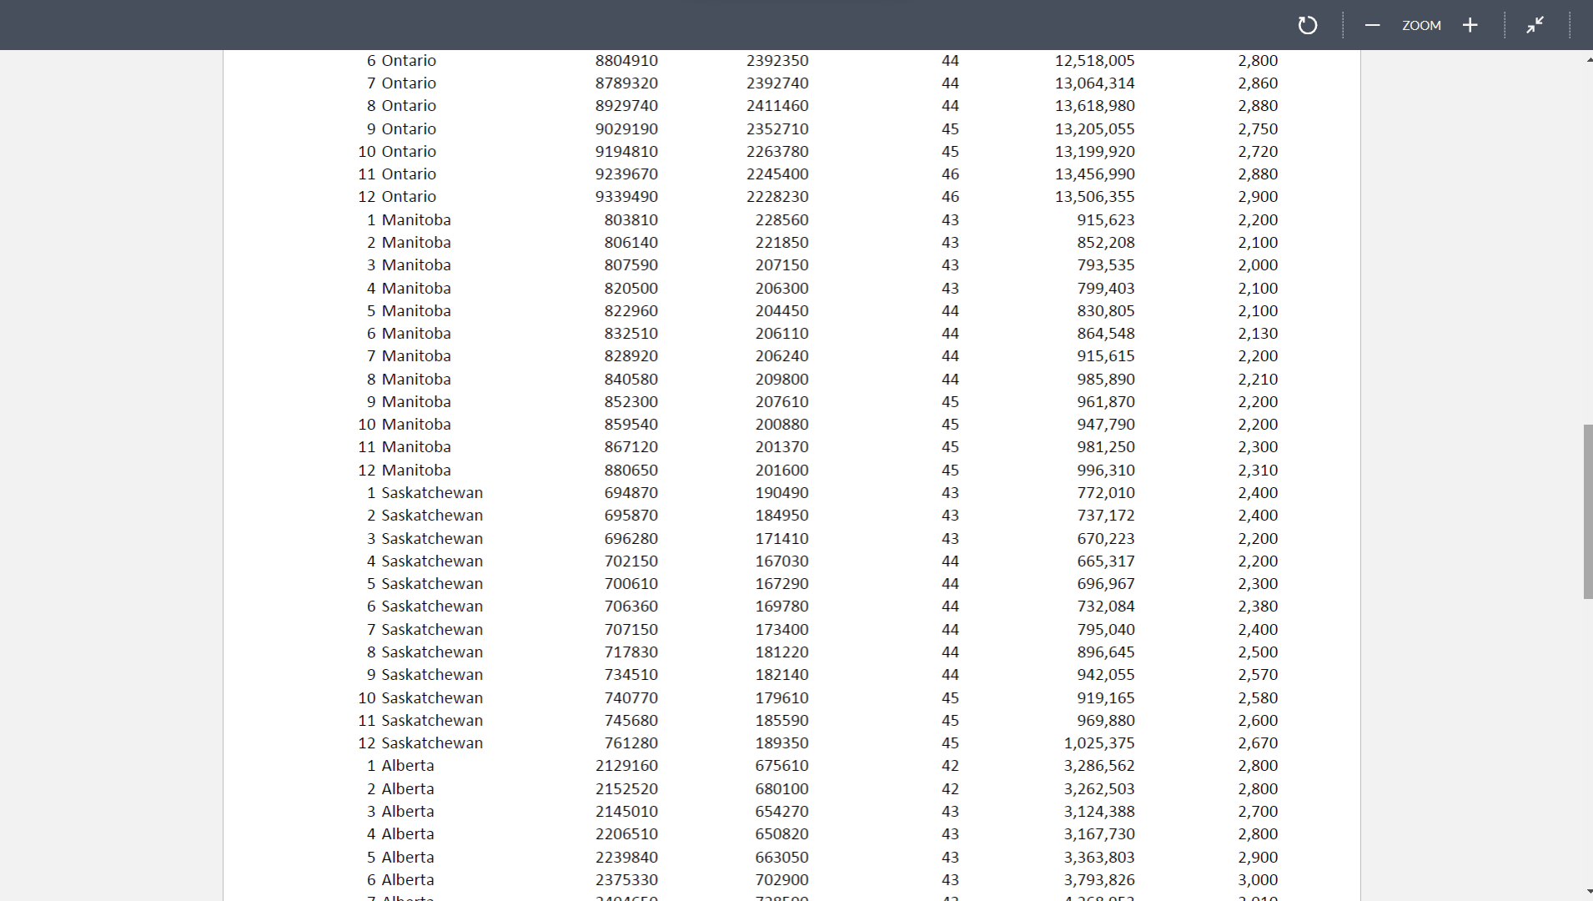This screenshot has height=901, width=1593.
Task: Click the number 184950
Action: pos(782,516)
